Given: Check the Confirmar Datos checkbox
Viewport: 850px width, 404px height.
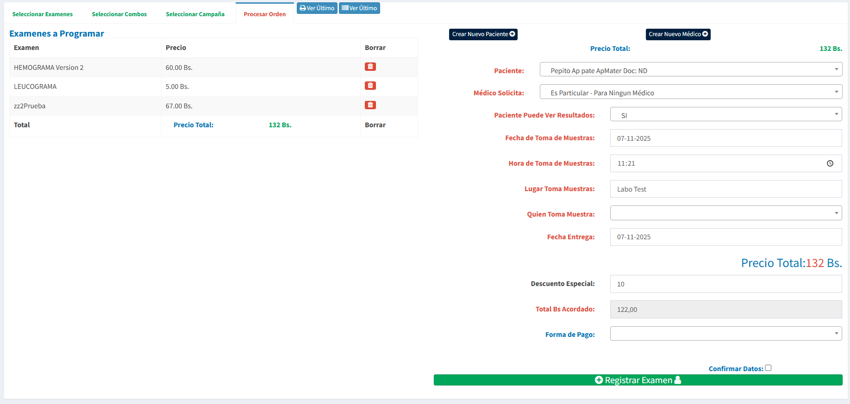Looking at the screenshot, I should [768, 368].
